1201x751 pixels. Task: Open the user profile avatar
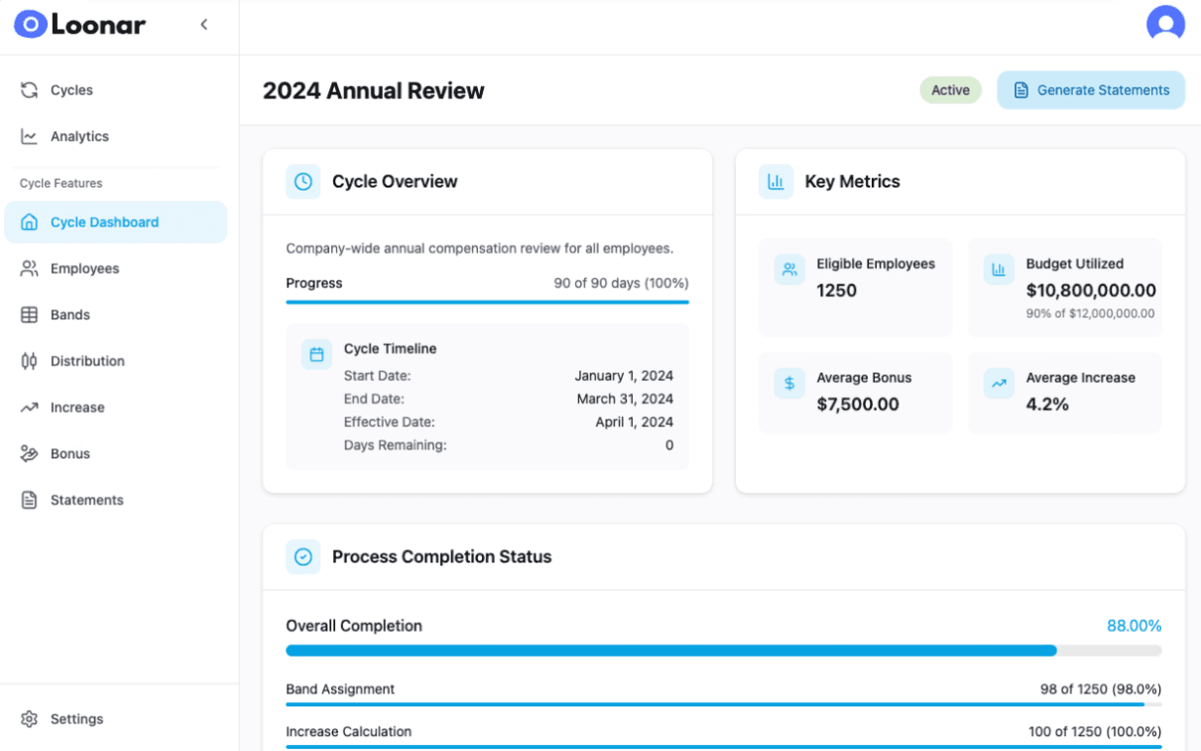click(1165, 24)
